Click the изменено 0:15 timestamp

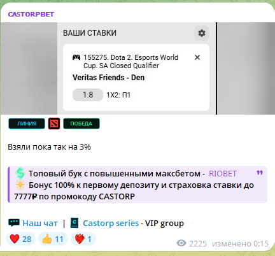pyautogui.click(x=240, y=244)
